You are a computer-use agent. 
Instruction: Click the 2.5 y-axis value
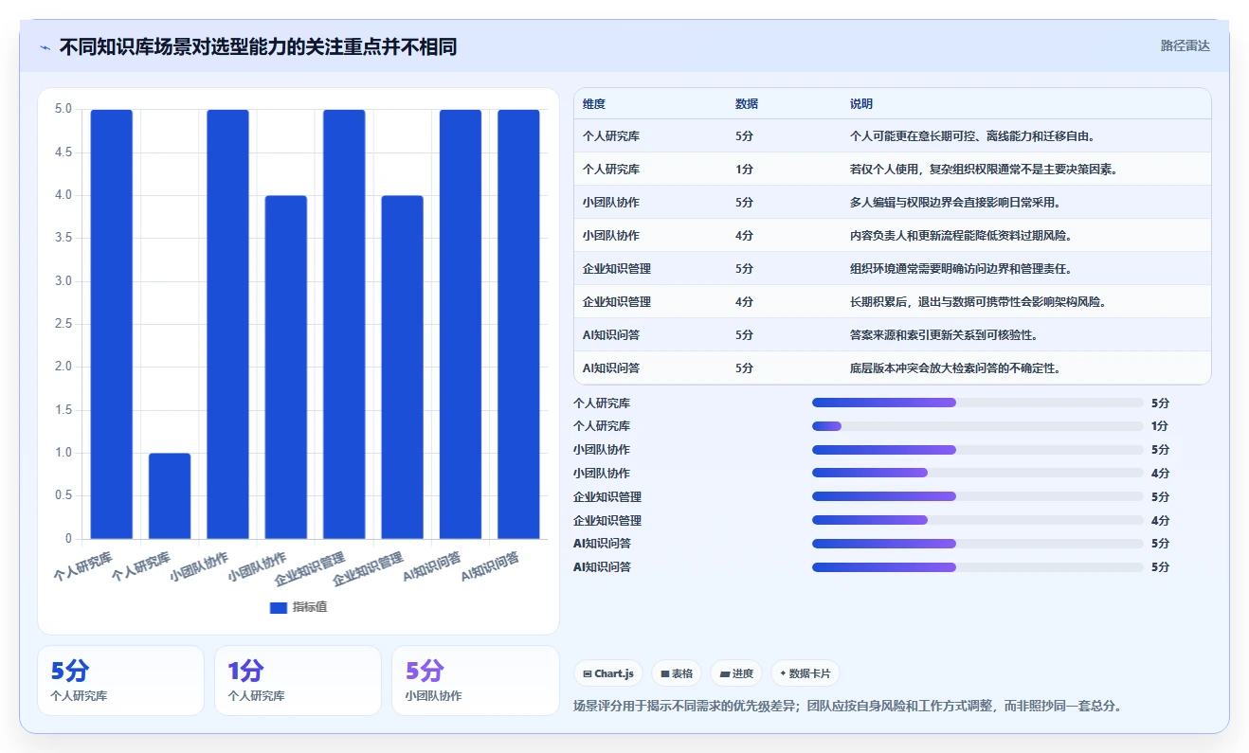(x=63, y=324)
